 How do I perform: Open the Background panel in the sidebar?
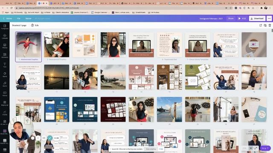pyautogui.click(x=5, y=103)
